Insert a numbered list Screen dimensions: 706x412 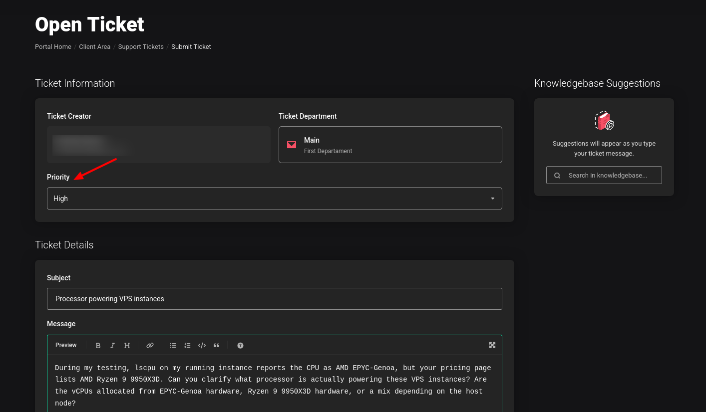[187, 345]
